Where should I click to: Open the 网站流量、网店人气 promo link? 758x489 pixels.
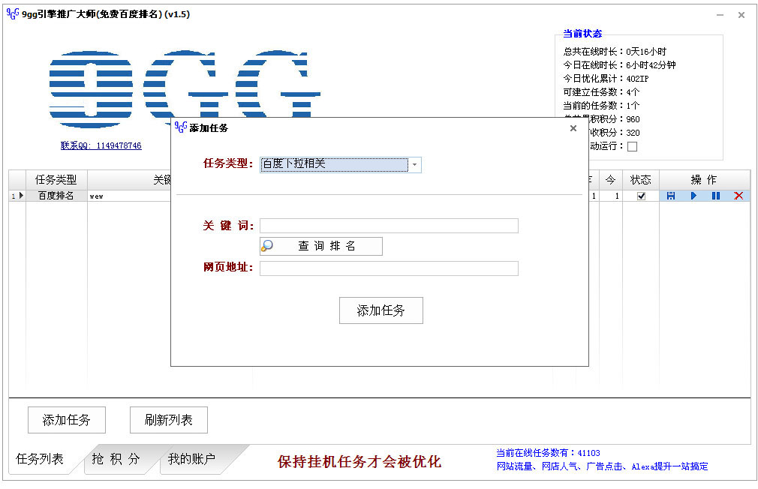click(x=602, y=466)
